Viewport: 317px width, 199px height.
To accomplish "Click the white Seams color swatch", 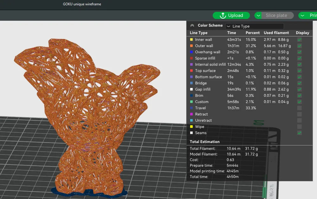I will click(191, 133).
